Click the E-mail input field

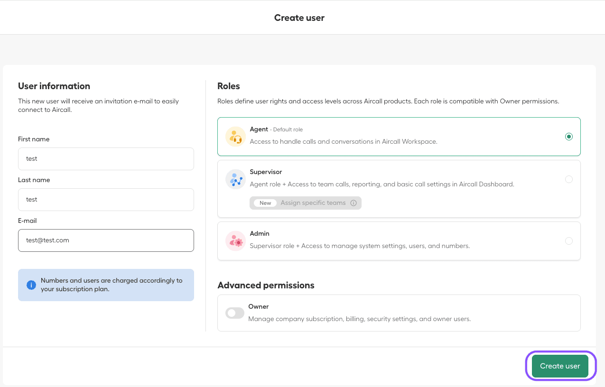point(106,240)
